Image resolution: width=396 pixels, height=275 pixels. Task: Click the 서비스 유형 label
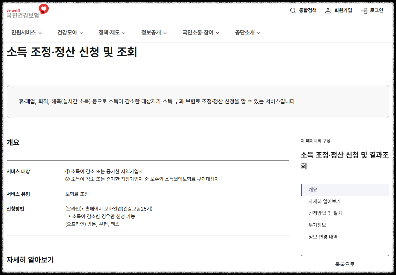coord(18,194)
